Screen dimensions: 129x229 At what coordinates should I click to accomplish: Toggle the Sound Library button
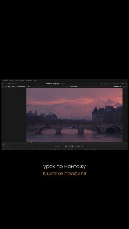(3, 84)
